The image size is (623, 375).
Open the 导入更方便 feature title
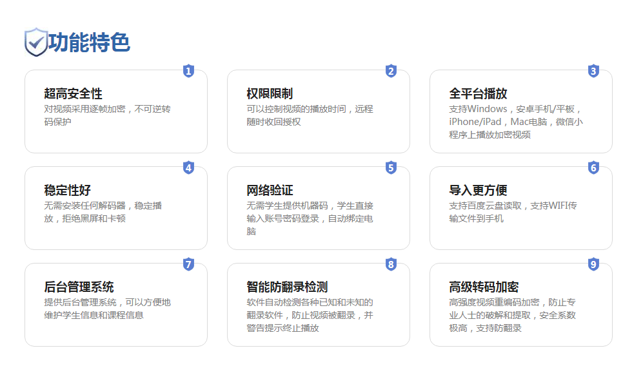click(x=478, y=190)
